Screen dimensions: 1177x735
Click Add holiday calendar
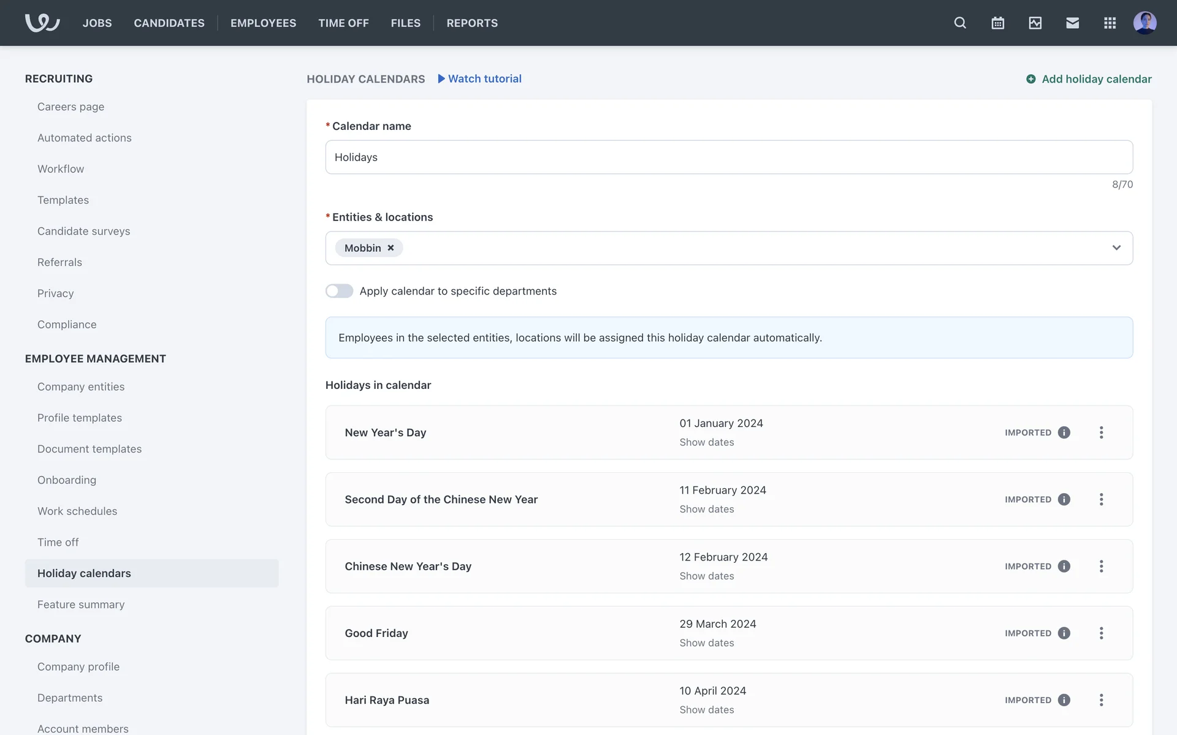[1089, 79]
